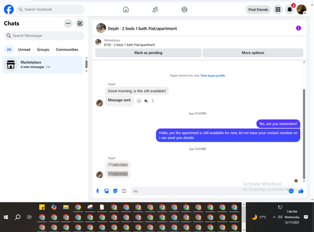Send a thumbs-up like
314x232 pixels.
tap(301, 191)
